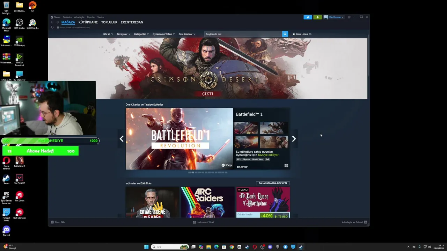Open the ERENTERESAN profile tab
447x251 pixels.
click(x=132, y=22)
